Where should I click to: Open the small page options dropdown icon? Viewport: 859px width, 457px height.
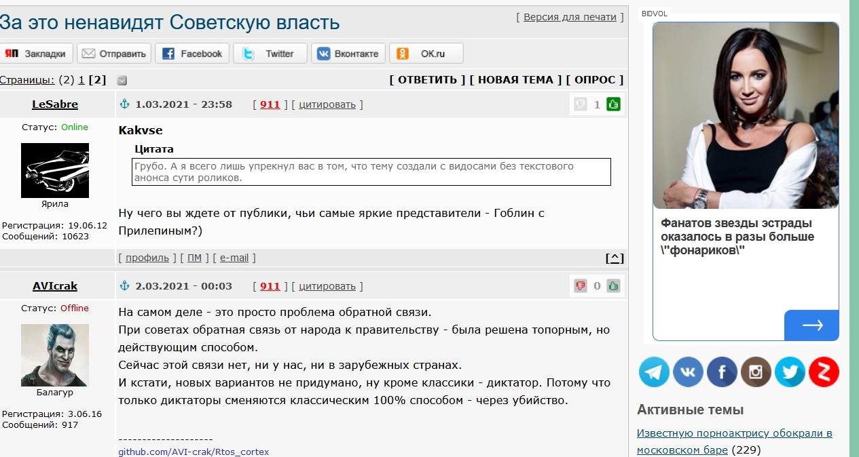click(x=122, y=80)
